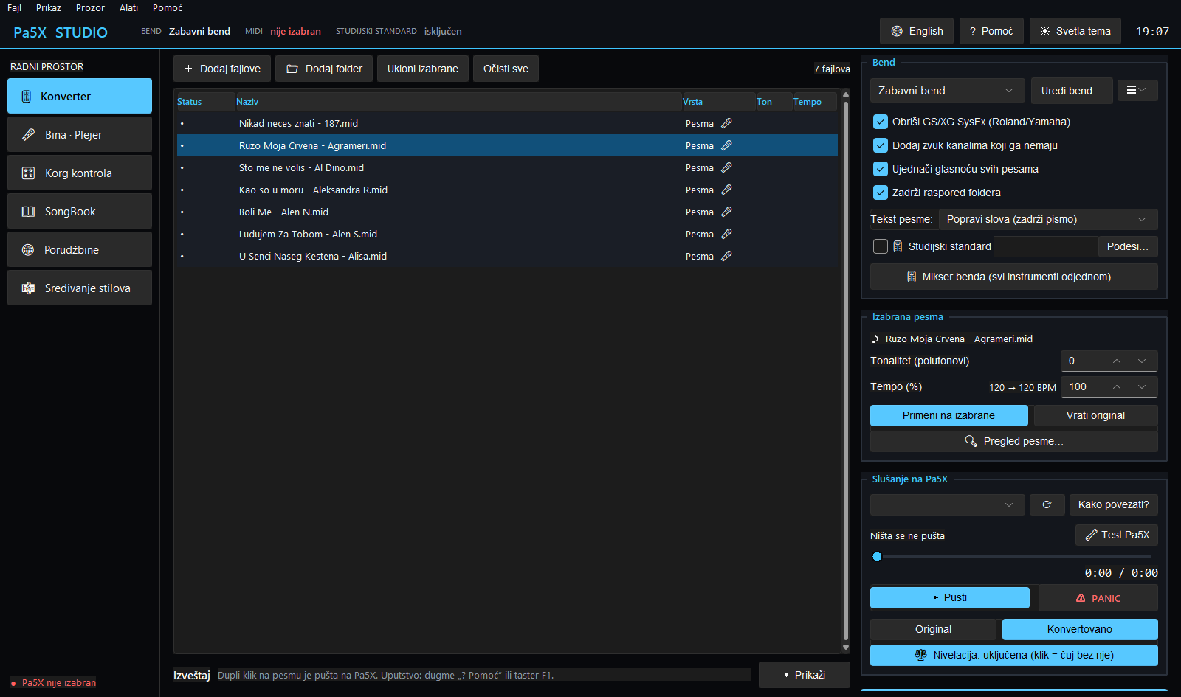Viewport: 1181px width, 697px height.
Task: Click edit icon for Ludujem Za Tobom row
Action: pos(726,234)
